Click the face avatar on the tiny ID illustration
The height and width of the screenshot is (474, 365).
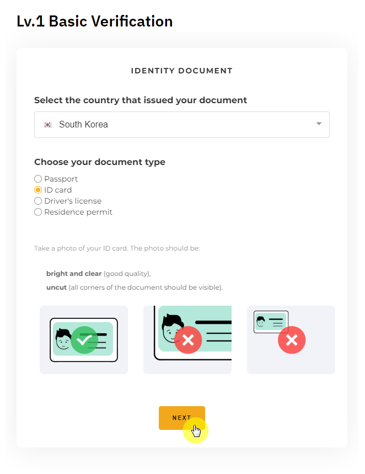pos(261,322)
